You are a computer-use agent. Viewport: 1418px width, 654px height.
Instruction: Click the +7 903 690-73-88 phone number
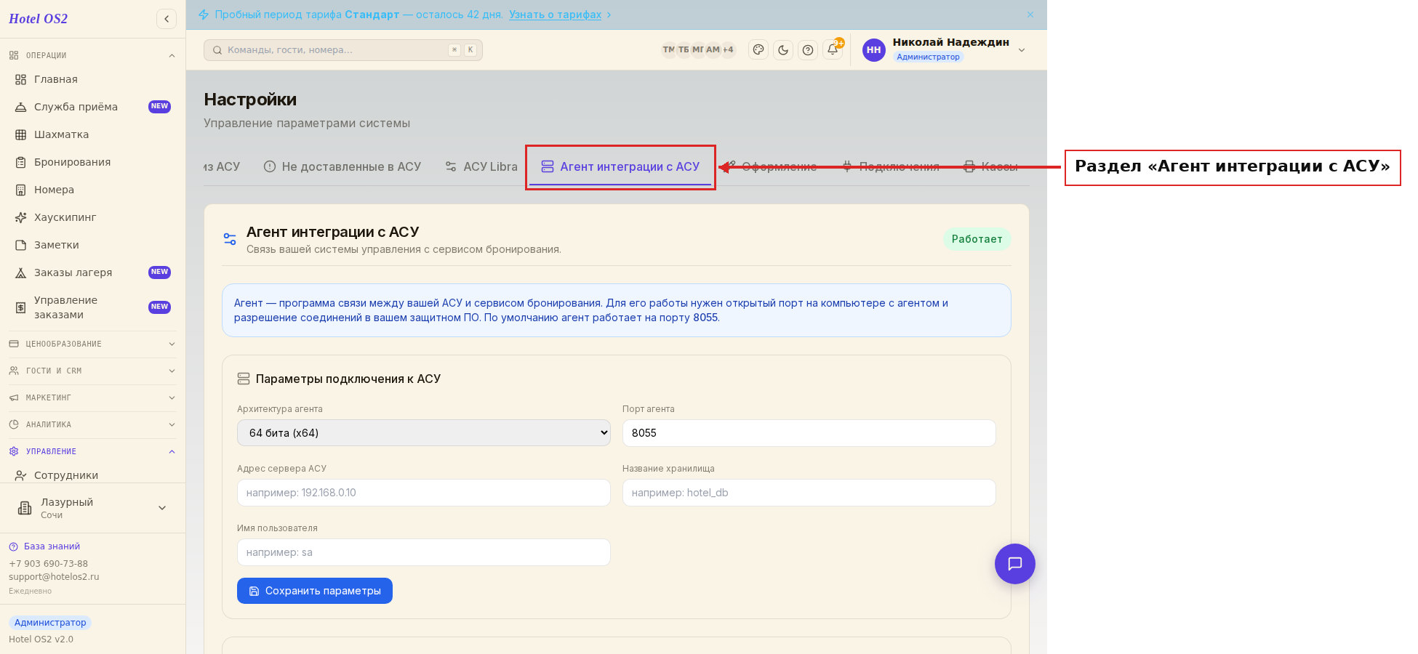[x=48, y=564]
